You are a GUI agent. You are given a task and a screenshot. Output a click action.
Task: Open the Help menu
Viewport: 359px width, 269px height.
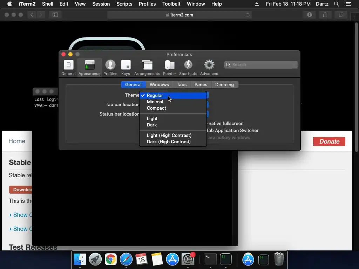click(216, 4)
